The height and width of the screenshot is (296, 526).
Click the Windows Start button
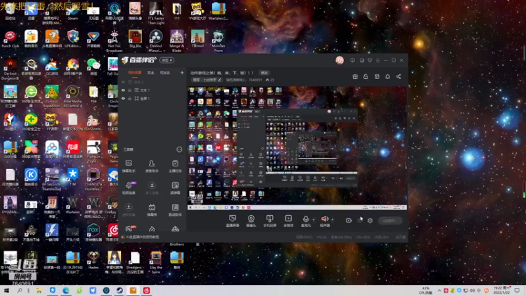(x=7, y=291)
